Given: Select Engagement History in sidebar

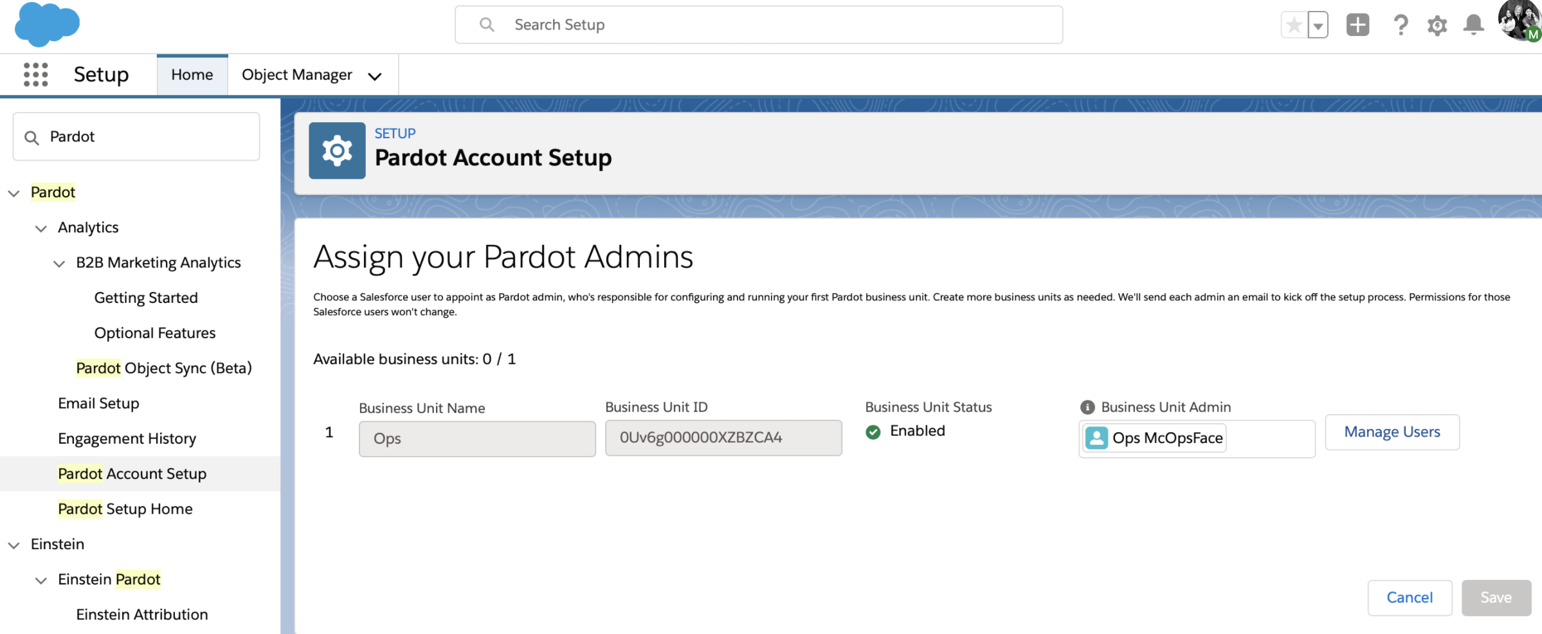Looking at the screenshot, I should (127, 439).
